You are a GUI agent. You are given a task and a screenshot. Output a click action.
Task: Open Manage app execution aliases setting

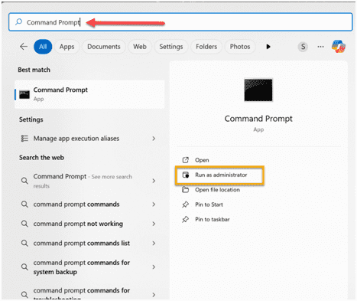89,139
